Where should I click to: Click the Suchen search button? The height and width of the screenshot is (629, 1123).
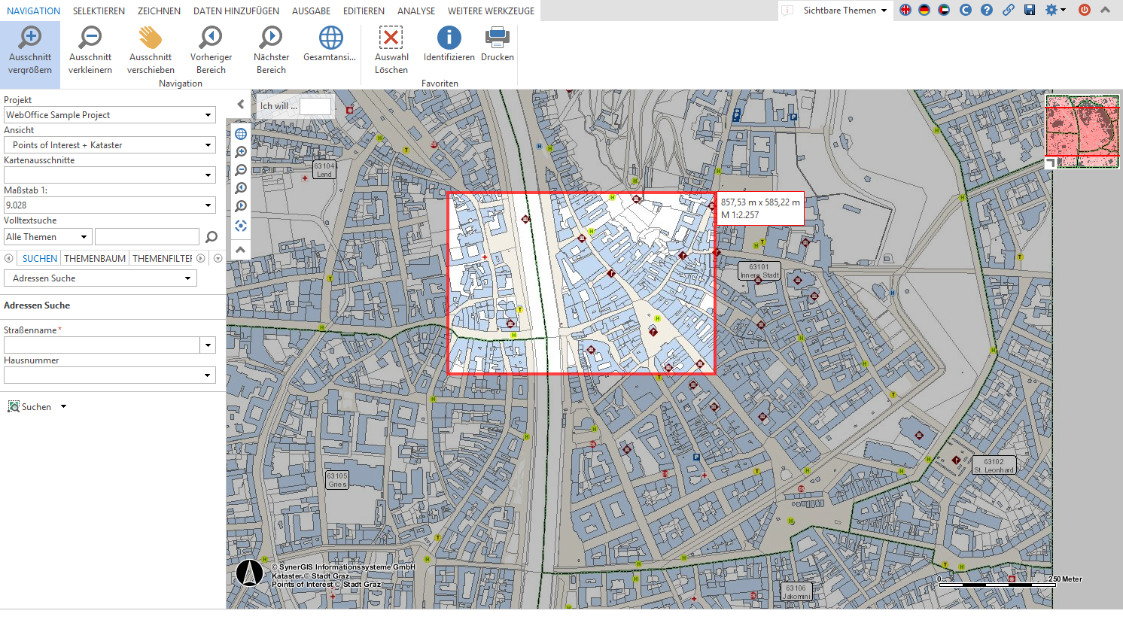pos(30,407)
